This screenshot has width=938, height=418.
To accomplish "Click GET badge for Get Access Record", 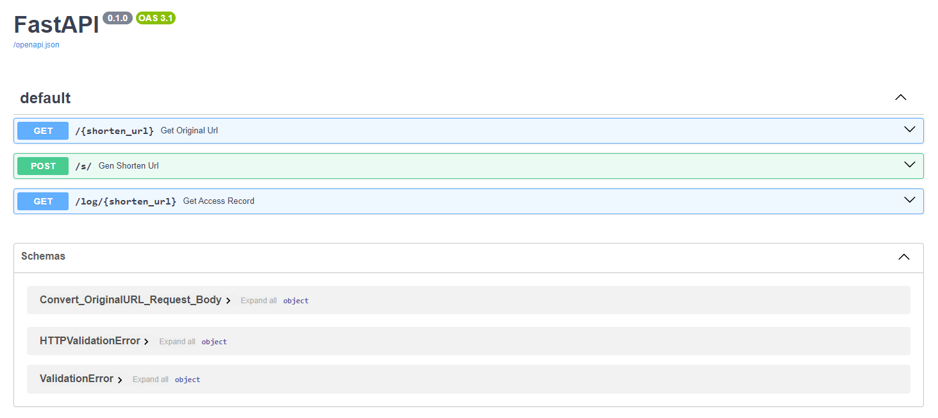I will click(43, 201).
